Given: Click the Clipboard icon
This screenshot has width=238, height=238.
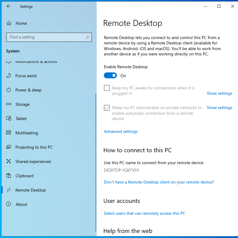Looking at the screenshot, I should click(9, 175).
